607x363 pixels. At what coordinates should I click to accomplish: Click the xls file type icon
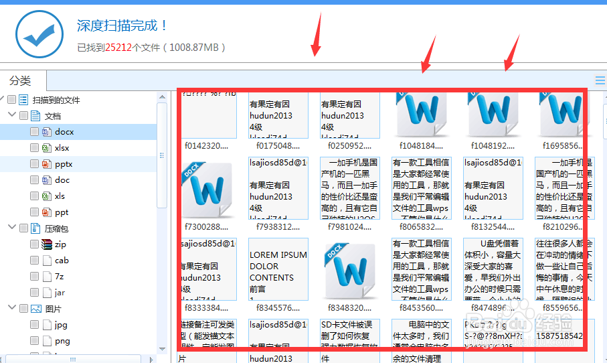point(46,196)
